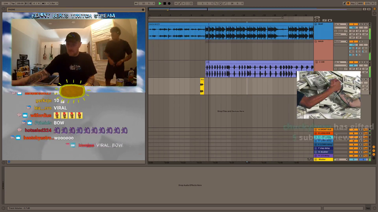Unfold the '3 100' track with its fold button
378x212 pixels.
point(317,62)
